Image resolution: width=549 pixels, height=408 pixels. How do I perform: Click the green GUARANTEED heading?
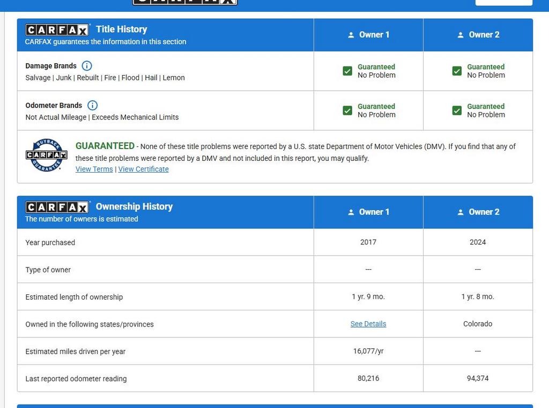[105, 146]
